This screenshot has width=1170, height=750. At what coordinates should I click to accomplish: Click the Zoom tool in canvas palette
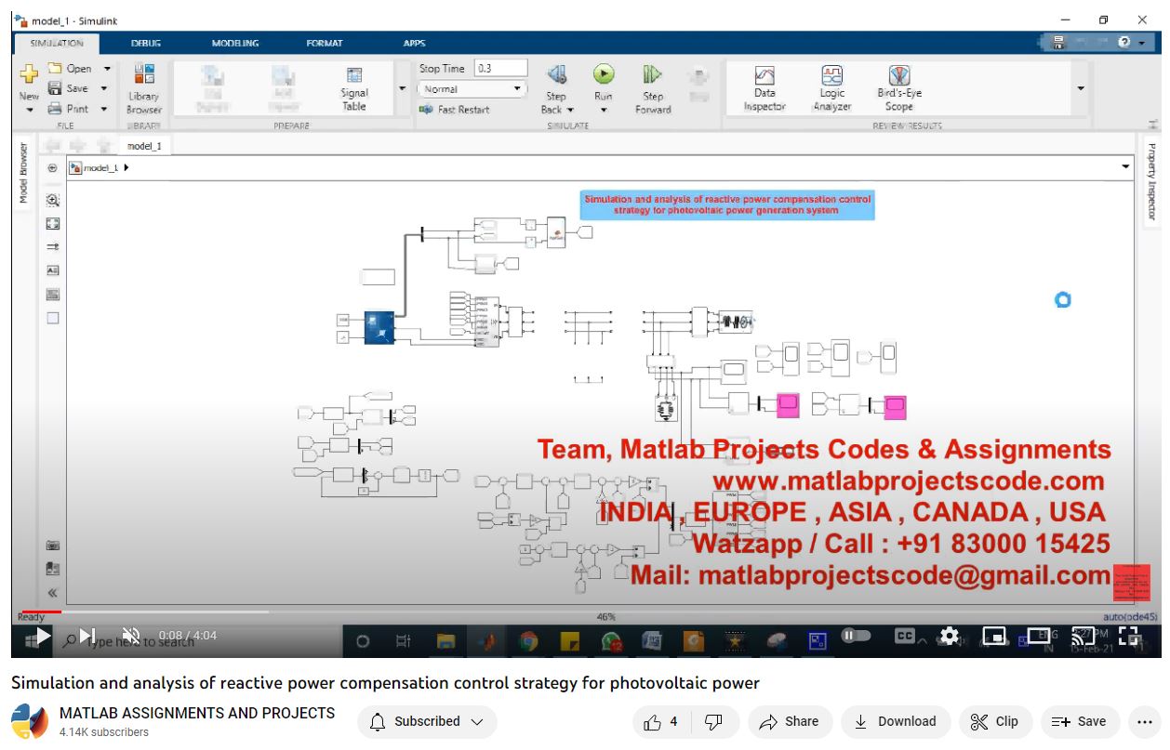click(x=53, y=200)
